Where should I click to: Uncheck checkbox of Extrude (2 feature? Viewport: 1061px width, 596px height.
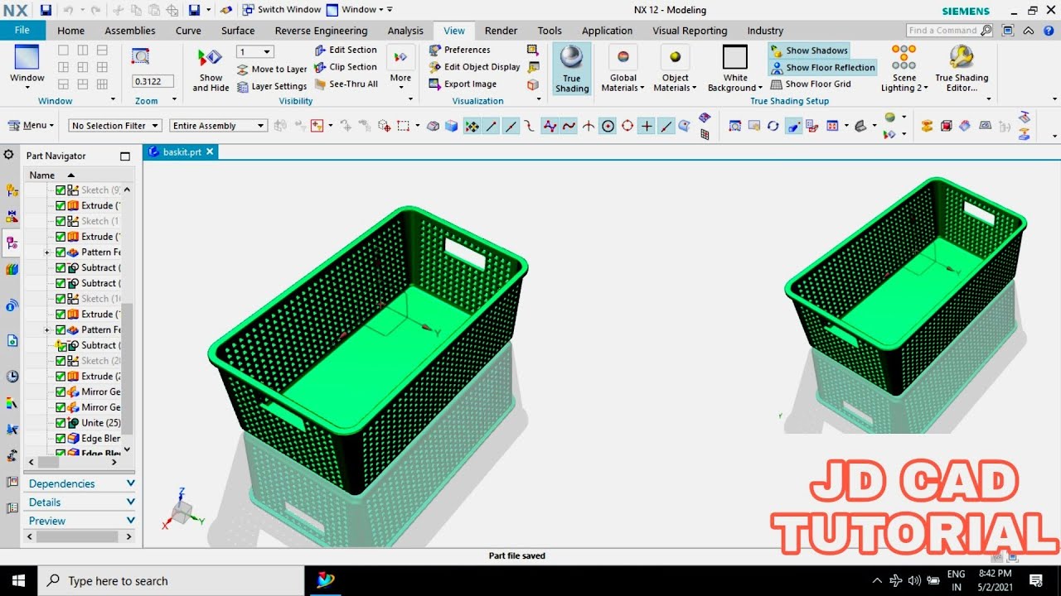61,376
